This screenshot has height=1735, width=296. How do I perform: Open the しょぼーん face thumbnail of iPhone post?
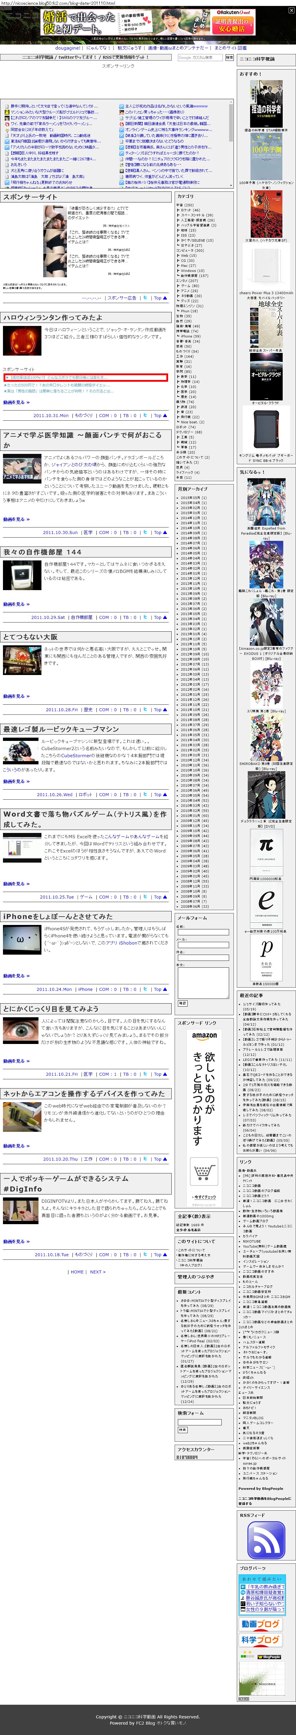point(22,939)
